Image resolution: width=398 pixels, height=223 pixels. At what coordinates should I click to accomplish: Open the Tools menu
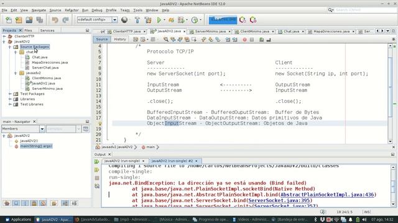point(137,10)
